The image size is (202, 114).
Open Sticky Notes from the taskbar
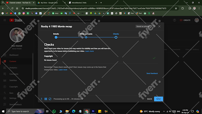(x=100, y=111)
